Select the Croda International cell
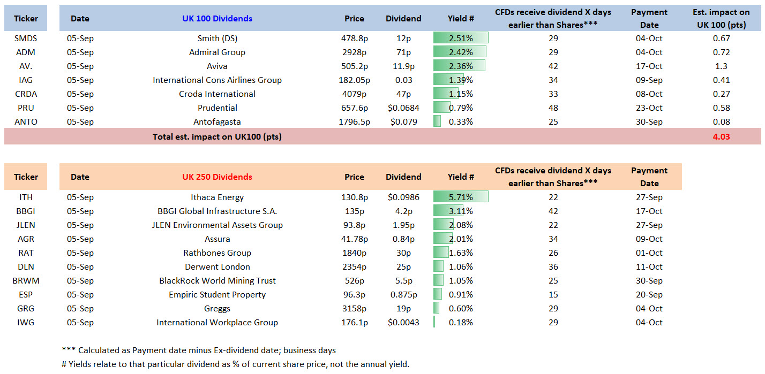The image size is (765, 374). 217,94
